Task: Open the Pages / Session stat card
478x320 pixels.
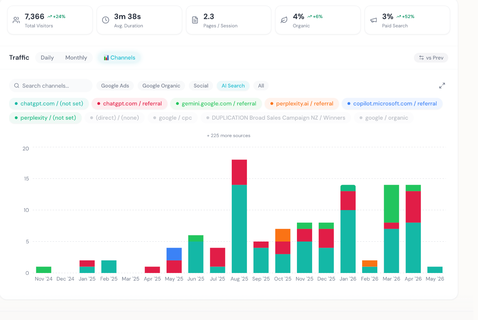Action: pyautogui.click(x=228, y=20)
